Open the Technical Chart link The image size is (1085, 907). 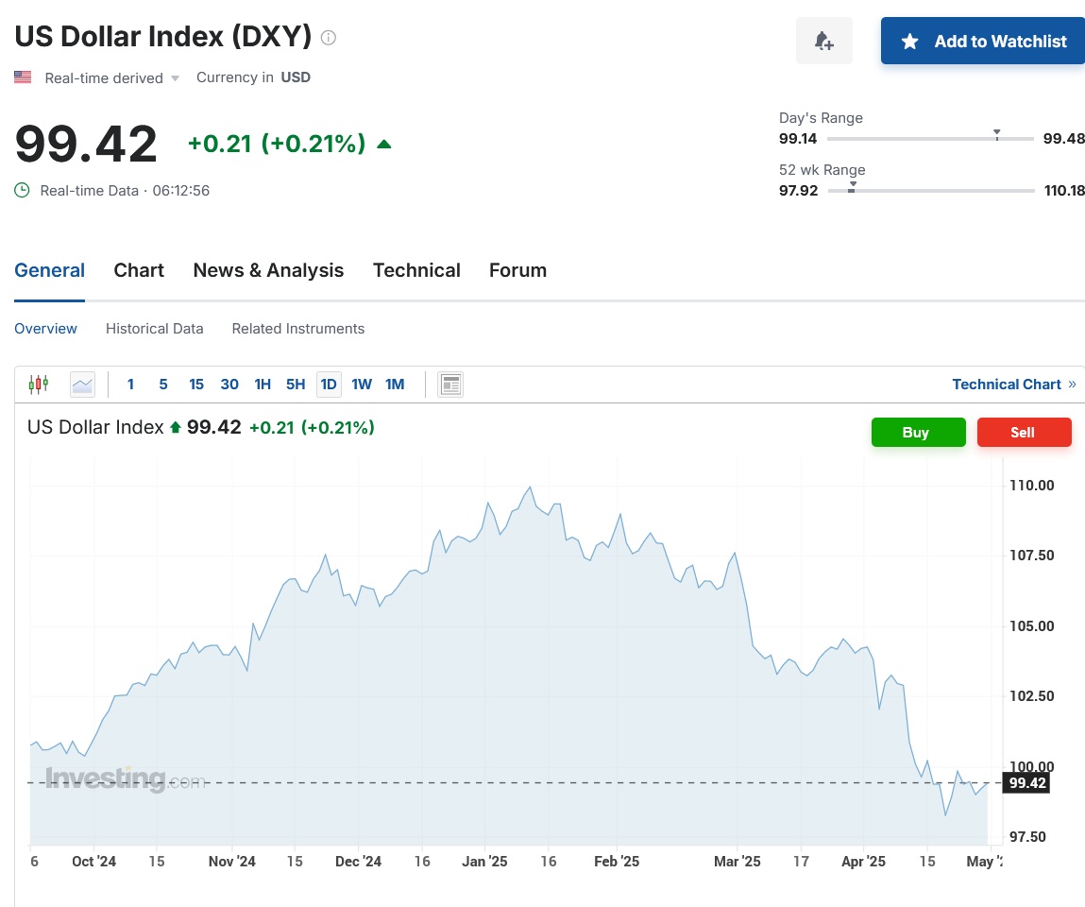click(x=1014, y=385)
